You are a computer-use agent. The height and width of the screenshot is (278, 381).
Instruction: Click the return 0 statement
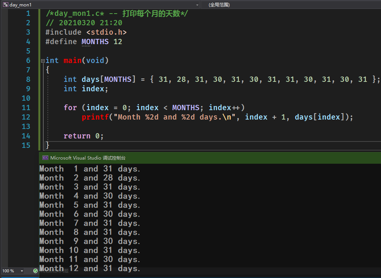tap(84, 136)
